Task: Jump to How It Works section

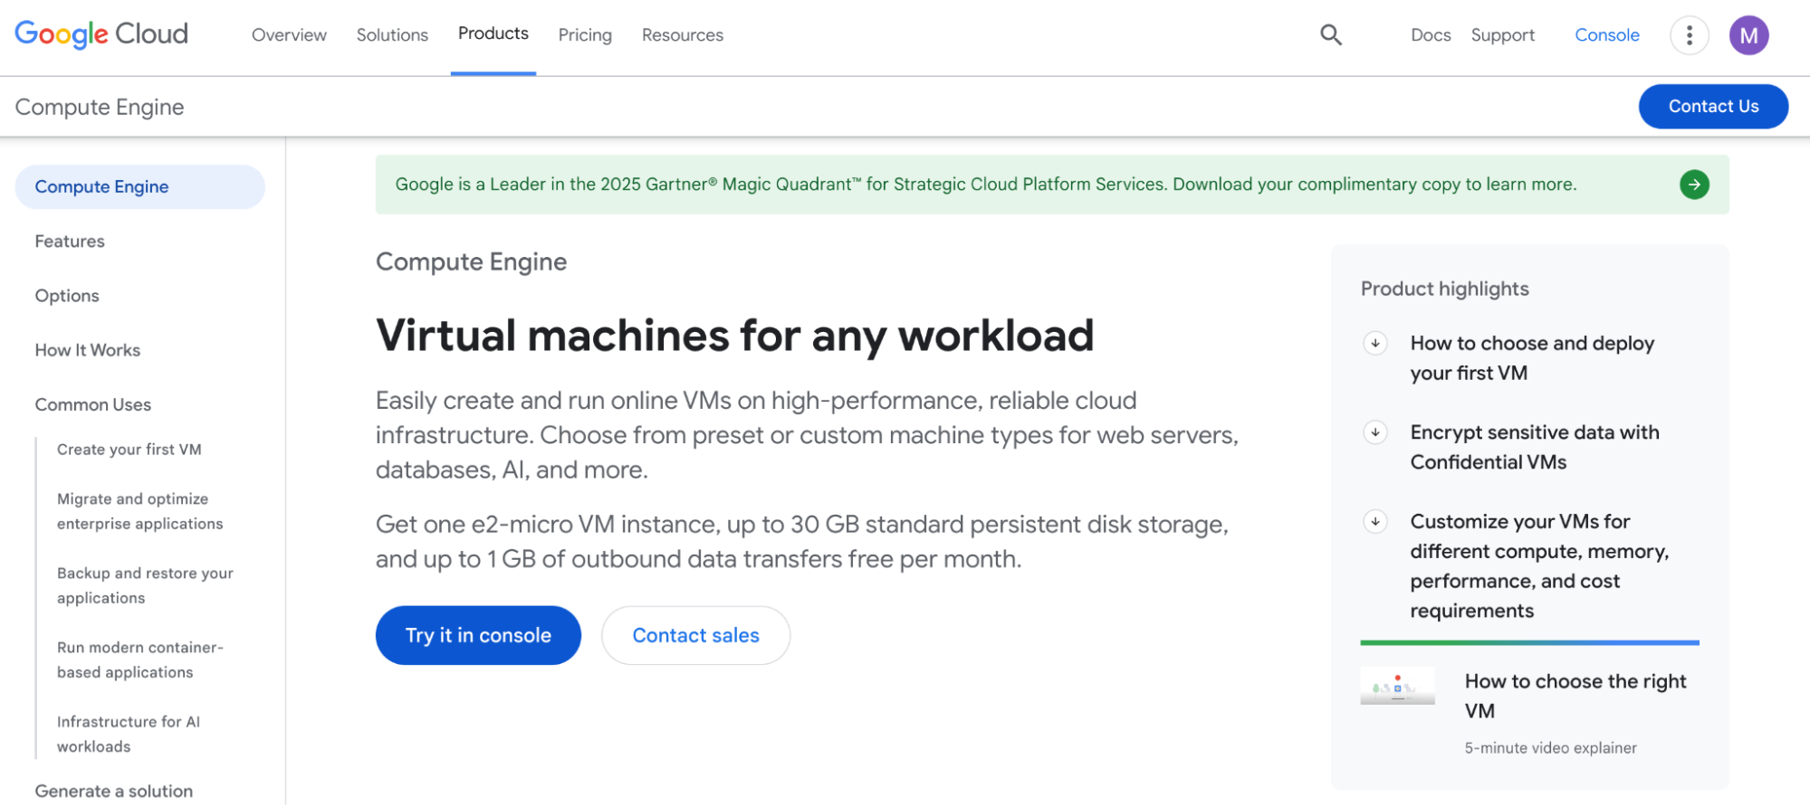Action: pyautogui.click(x=88, y=350)
